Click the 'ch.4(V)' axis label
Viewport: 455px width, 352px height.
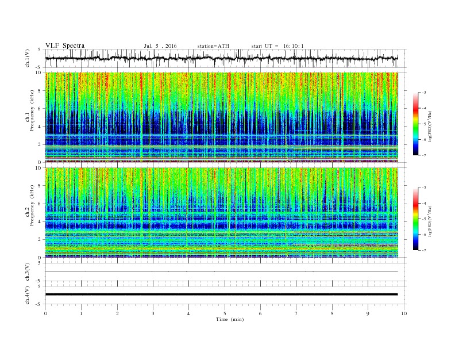(28, 295)
